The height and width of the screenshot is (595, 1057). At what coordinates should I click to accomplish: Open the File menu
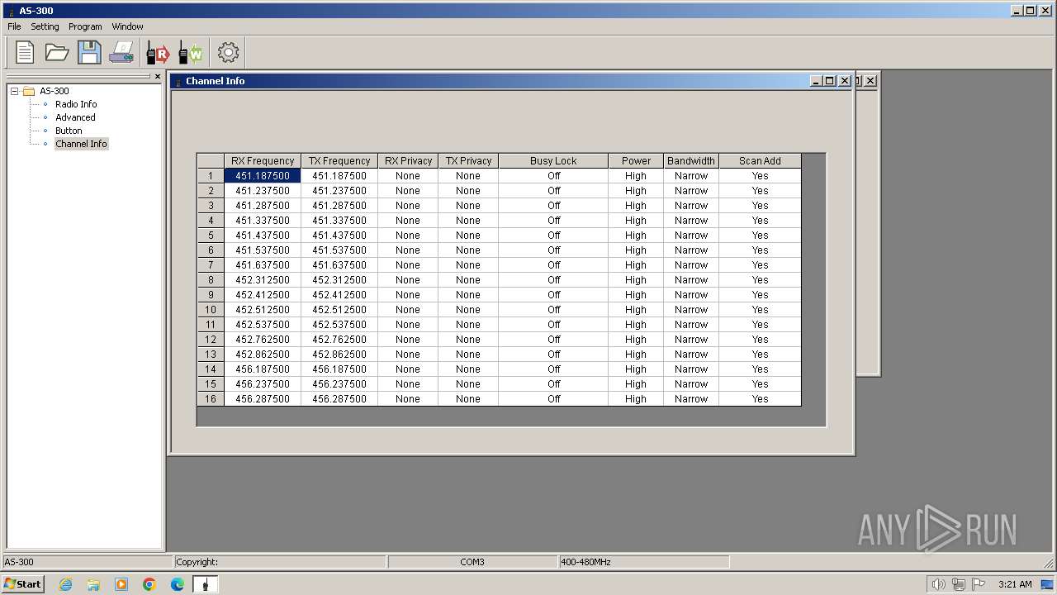[x=14, y=26]
